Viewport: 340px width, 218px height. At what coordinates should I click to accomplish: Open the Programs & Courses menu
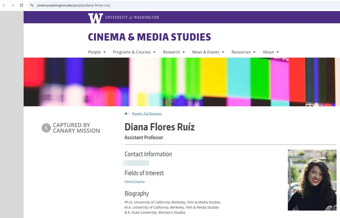pyautogui.click(x=132, y=52)
